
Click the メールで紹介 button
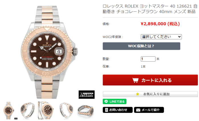149,110
